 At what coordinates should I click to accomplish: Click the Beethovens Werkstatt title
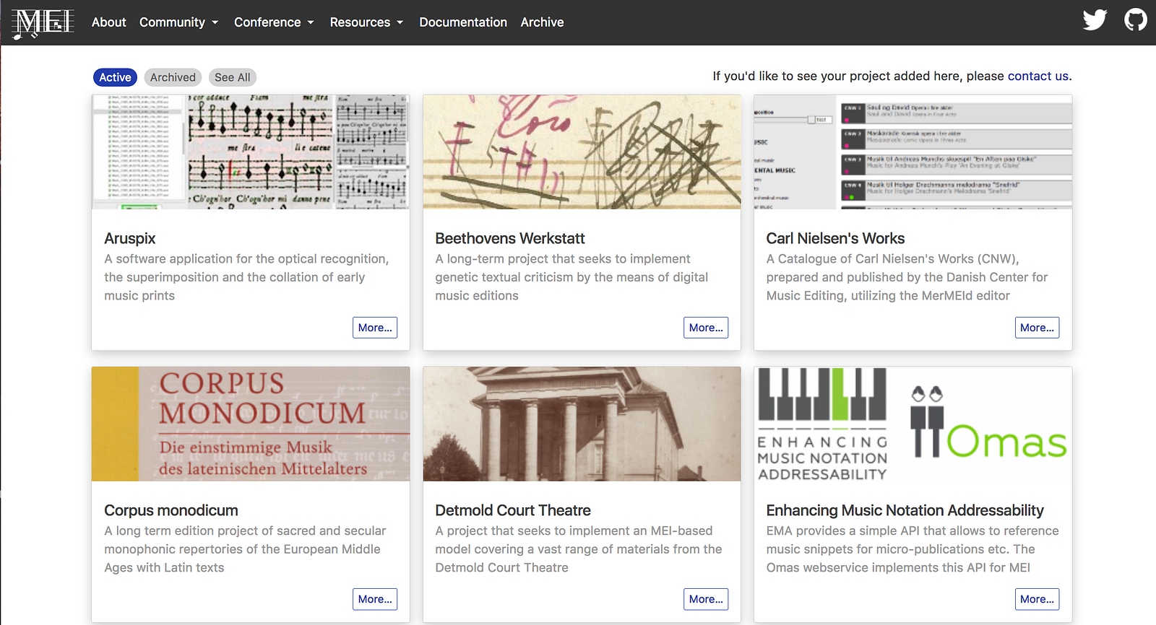[510, 238]
